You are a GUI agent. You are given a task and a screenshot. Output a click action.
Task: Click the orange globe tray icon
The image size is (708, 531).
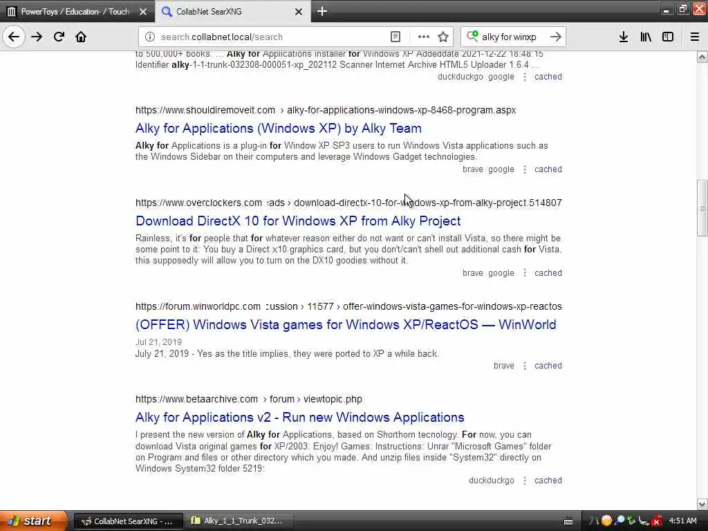606,521
